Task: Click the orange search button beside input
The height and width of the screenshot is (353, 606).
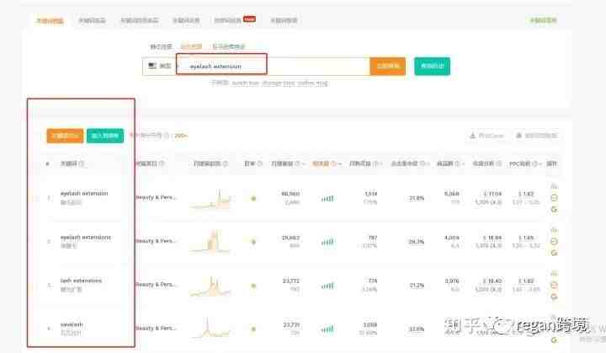Action: (388, 67)
